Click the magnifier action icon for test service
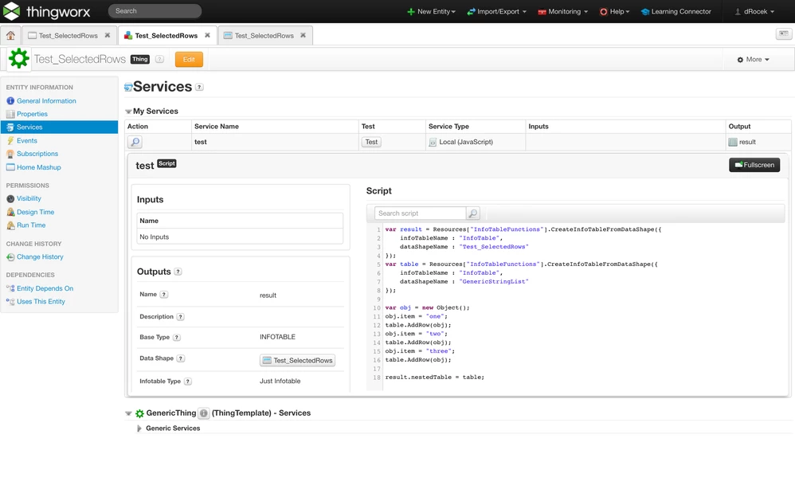The height and width of the screenshot is (497, 795). tap(135, 142)
